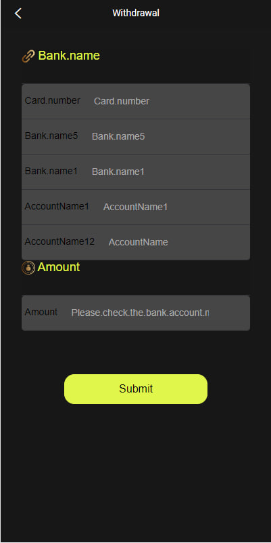Viewport: 271px width, 543px height.
Task: Click the Amount field's left label
Action: (x=41, y=312)
